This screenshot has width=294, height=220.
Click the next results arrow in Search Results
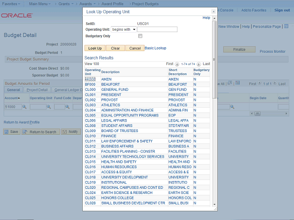(200, 64)
